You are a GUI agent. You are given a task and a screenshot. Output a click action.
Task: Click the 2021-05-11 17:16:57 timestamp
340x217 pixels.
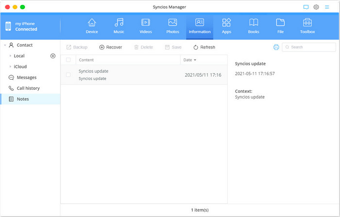[255, 74]
